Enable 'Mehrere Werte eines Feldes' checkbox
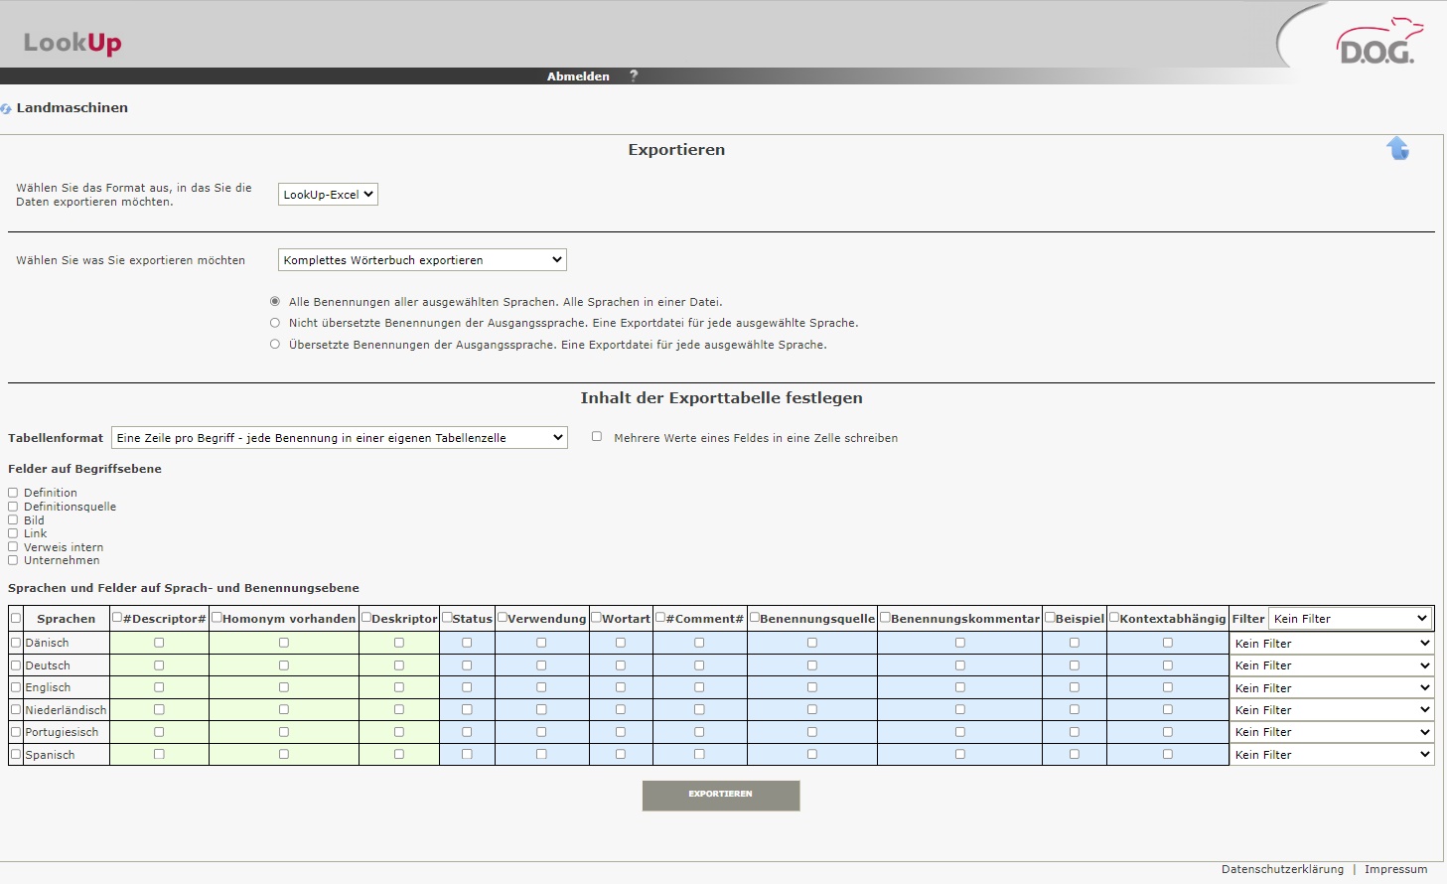The image size is (1447, 884). point(597,437)
